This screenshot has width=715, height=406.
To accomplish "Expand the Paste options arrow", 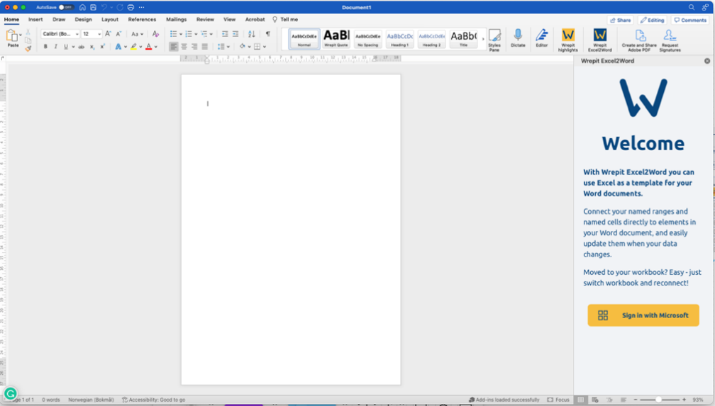I will click(21, 35).
